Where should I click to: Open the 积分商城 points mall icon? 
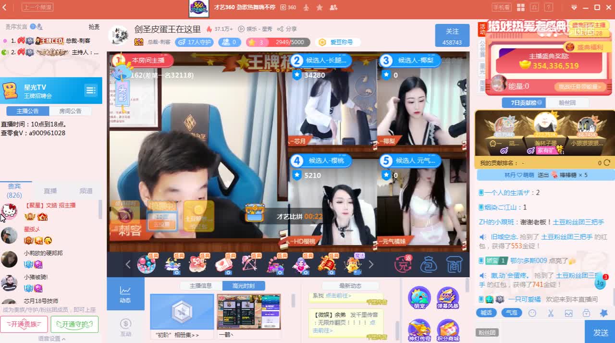coord(448,331)
